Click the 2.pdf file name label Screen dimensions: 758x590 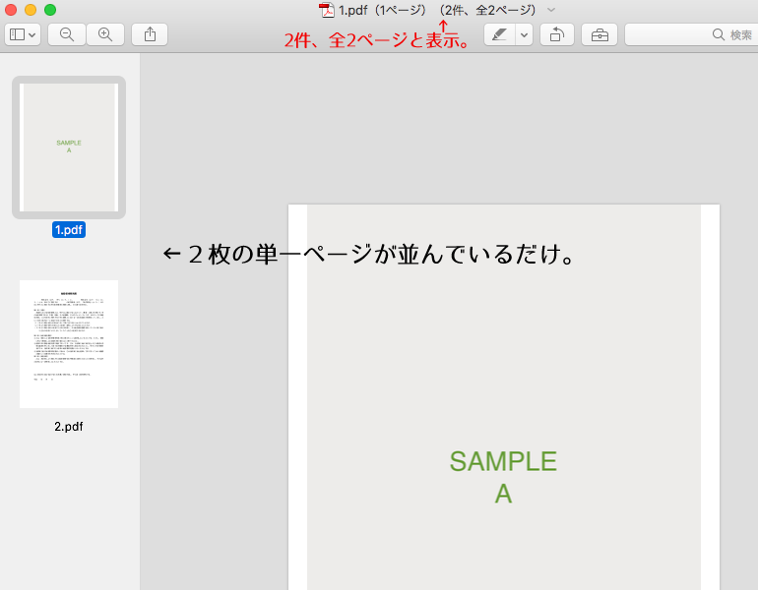tap(69, 427)
